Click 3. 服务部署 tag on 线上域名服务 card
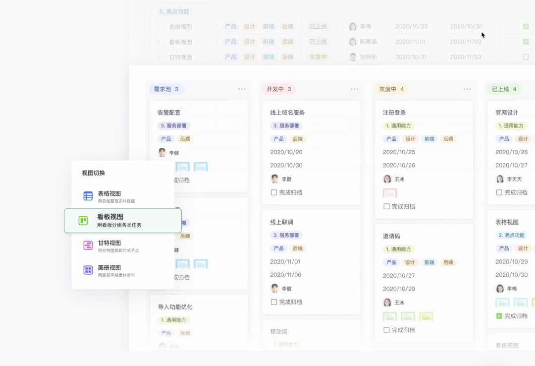This screenshot has height=366, width=535. pyautogui.click(x=286, y=126)
